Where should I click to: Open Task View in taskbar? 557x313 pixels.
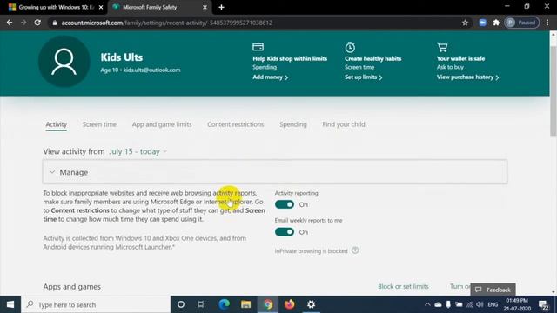tap(202, 304)
